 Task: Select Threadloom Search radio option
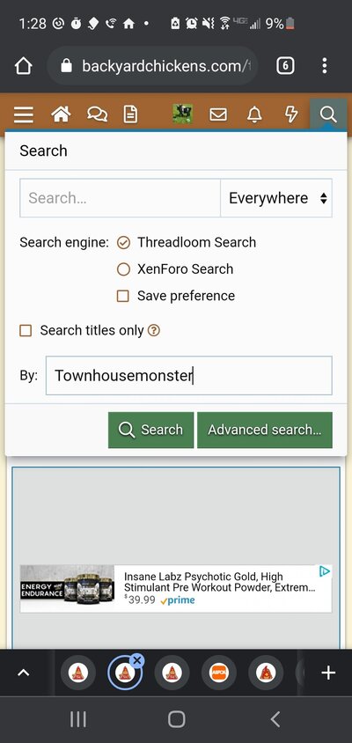click(x=123, y=242)
